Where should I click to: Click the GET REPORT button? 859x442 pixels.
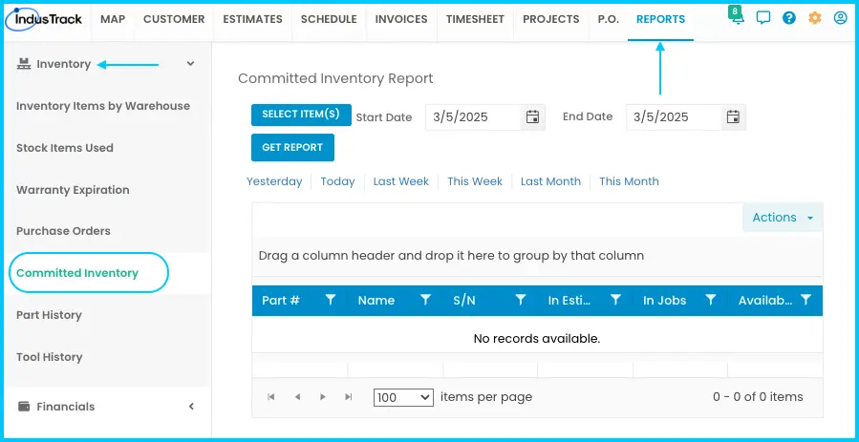pos(292,148)
